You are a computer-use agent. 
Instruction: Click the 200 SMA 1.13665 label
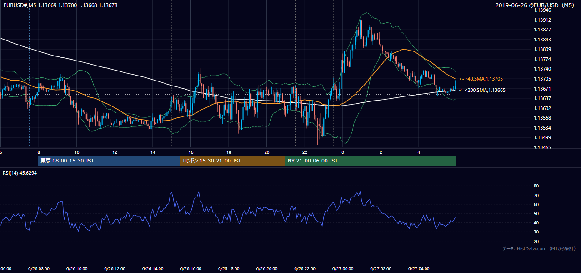[x=482, y=90]
